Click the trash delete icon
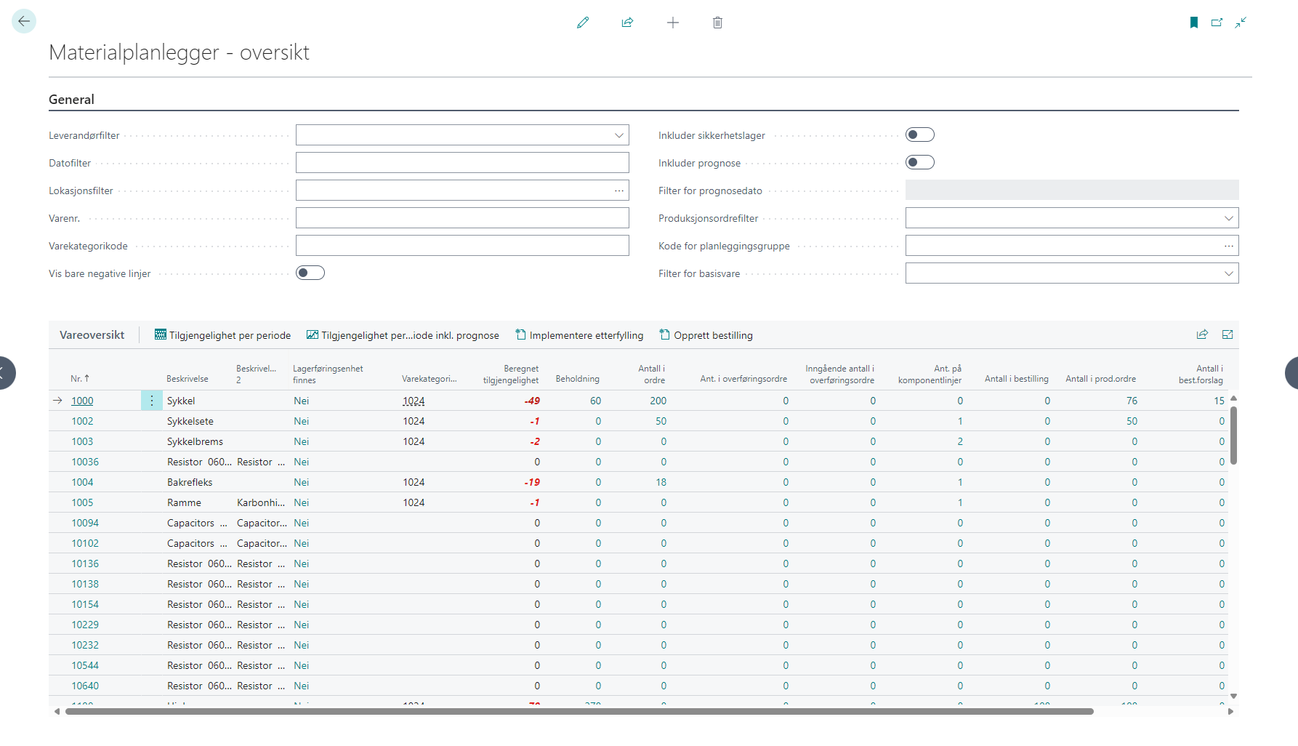This screenshot has height=746, width=1298. point(717,23)
